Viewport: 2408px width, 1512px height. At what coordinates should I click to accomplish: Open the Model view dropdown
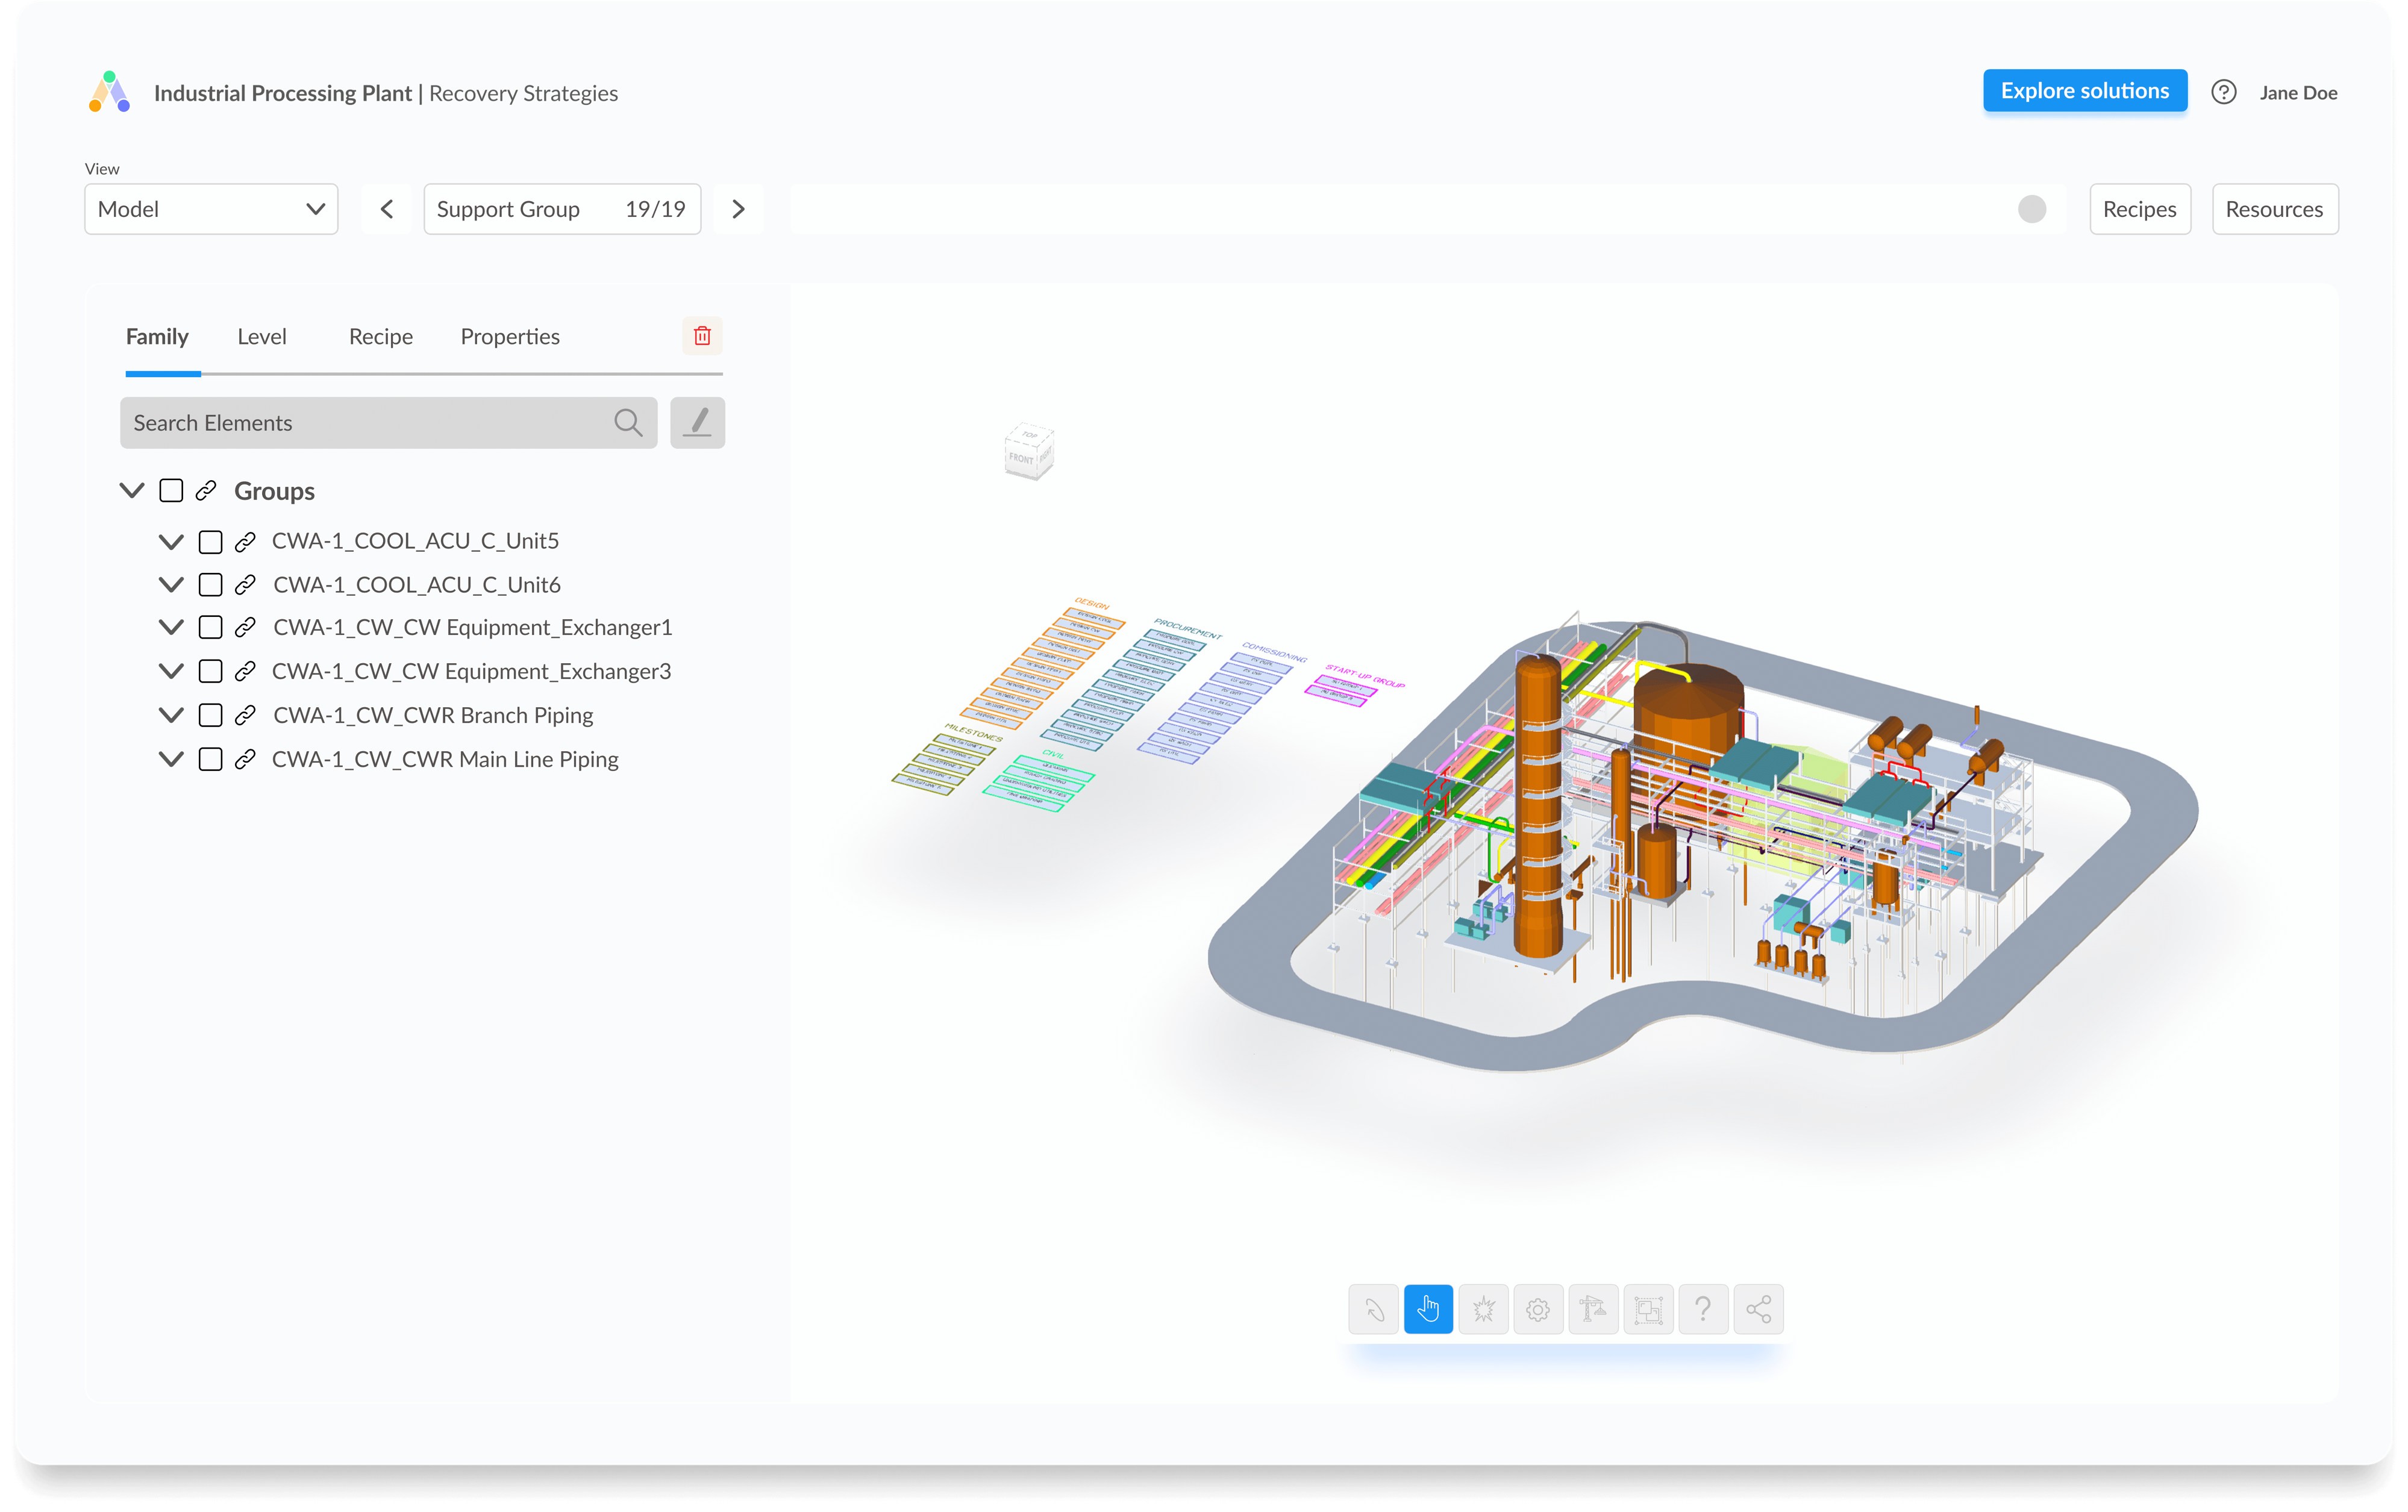pos(211,209)
